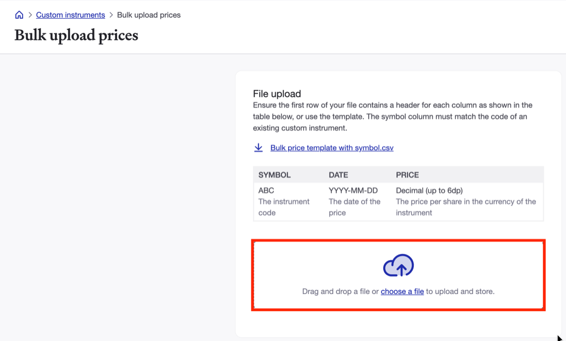Click the download arrow icon beside the template

[x=259, y=148]
